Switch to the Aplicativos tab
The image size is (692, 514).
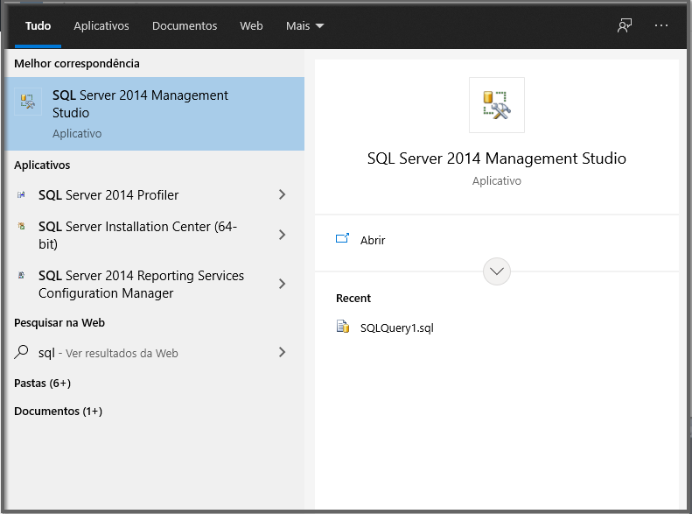point(101,26)
